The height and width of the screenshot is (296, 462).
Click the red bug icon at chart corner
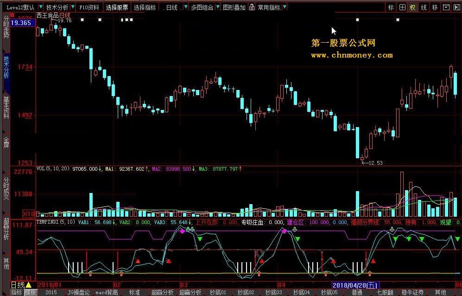[13, 15]
